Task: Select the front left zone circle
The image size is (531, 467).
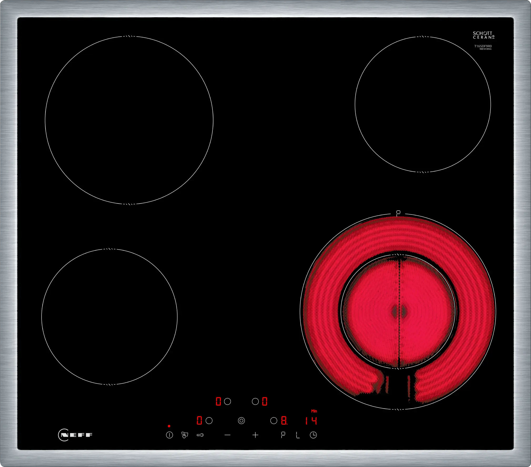Action: 209,421
